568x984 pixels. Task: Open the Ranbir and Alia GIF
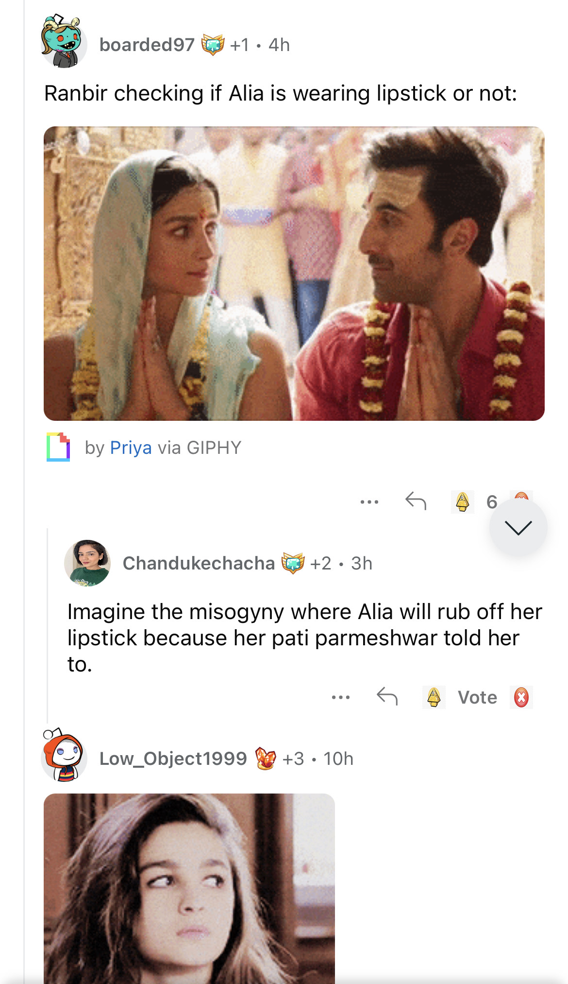[x=294, y=274]
